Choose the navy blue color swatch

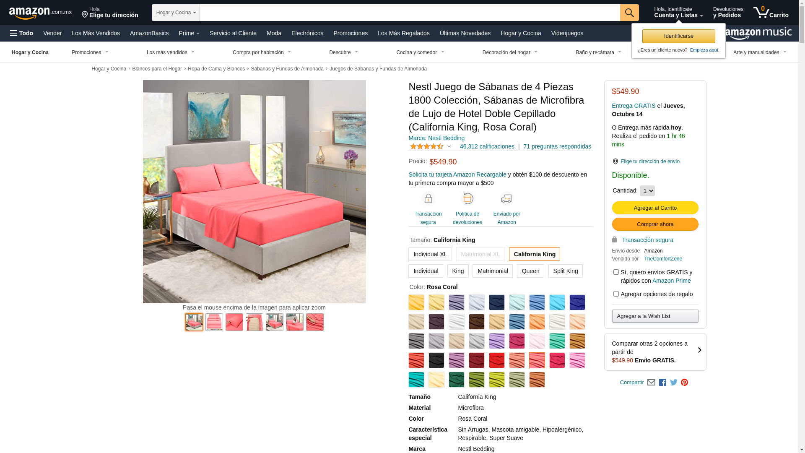click(496, 302)
